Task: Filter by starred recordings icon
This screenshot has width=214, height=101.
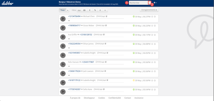Action: [100, 10]
